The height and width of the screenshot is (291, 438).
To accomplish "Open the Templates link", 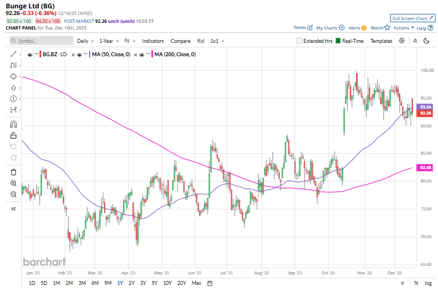I will tap(381, 41).
